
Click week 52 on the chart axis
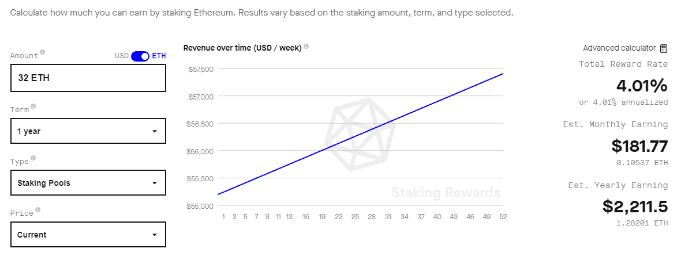tap(503, 217)
